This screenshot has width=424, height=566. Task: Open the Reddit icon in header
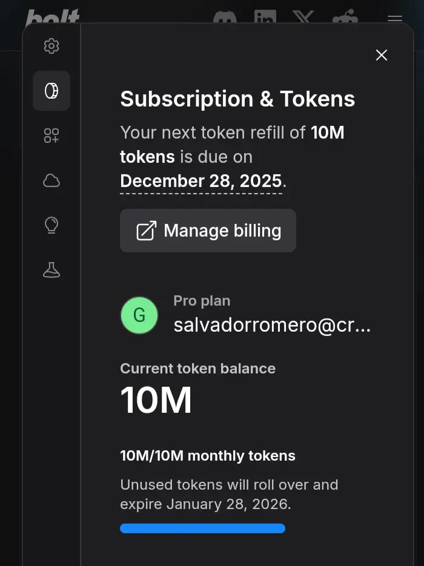pyautogui.click(x=345, y=16)
